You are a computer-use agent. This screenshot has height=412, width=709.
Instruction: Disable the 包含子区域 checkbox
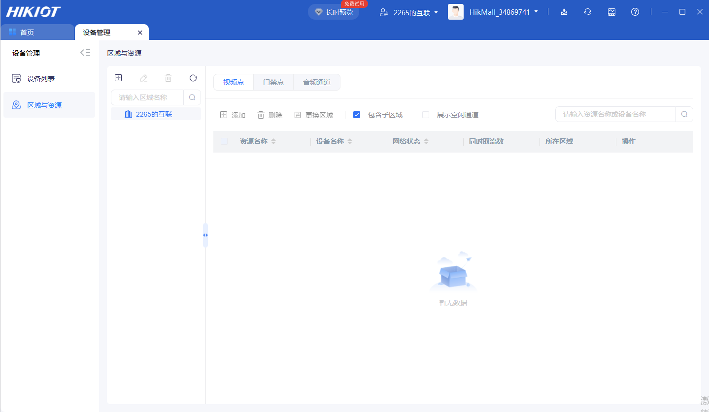point(356,114)
